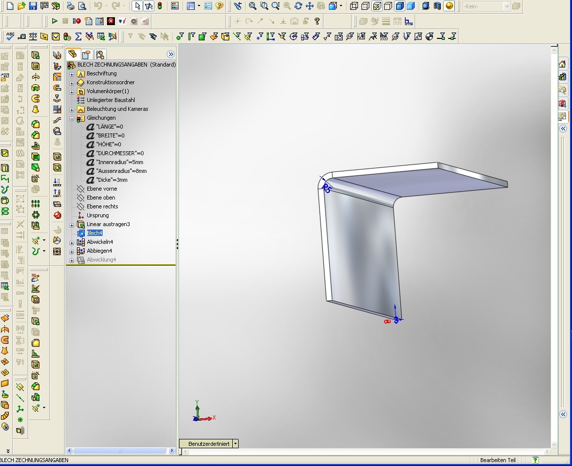Toggle Shaded With Edges display mode

point(400,6)
